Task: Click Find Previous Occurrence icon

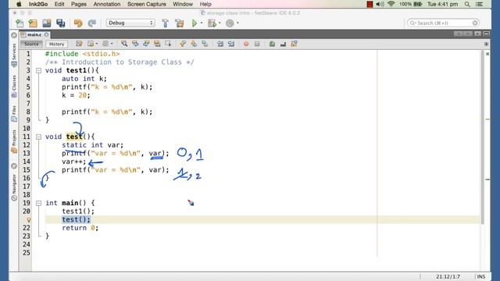Action: tap(135, 44)
